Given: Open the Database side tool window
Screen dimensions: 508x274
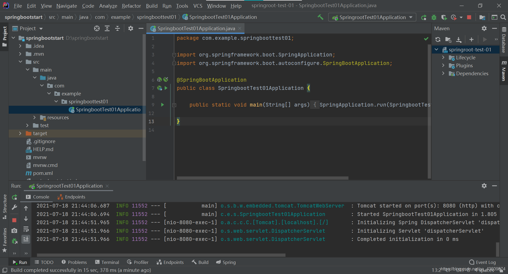Looking at the screenshot, I should 504,41.
